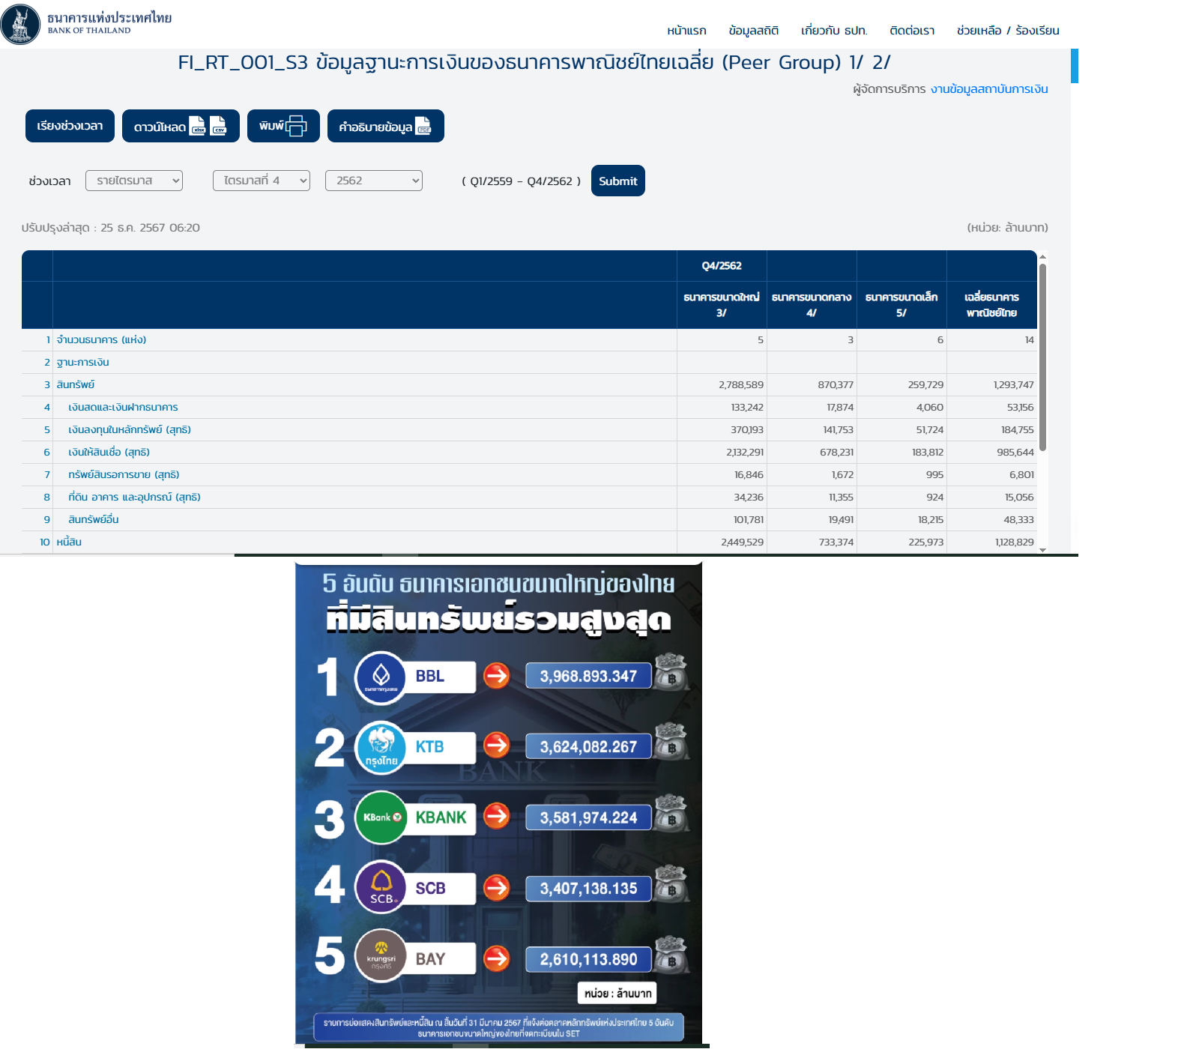Click the table vertical scrollbar thumb
The height and width of the screenshot is (1061, 1199).
click(1042, 357)
